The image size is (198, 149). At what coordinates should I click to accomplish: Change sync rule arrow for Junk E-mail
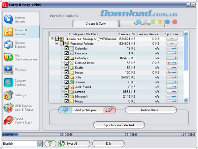(172, 87)
